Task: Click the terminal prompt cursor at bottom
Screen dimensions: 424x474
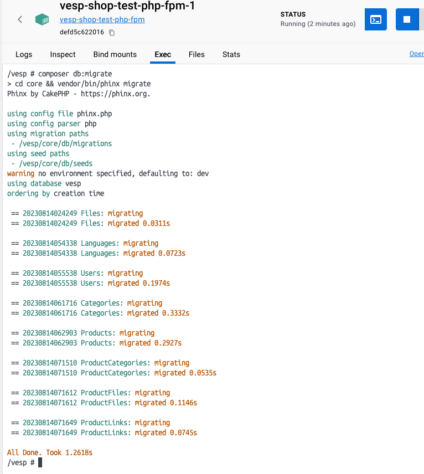Action: coord(40,462)
